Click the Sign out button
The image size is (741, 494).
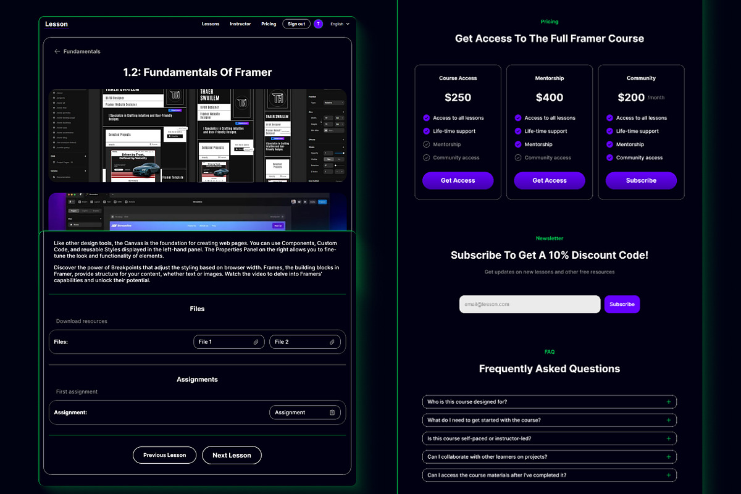point(296,24)
